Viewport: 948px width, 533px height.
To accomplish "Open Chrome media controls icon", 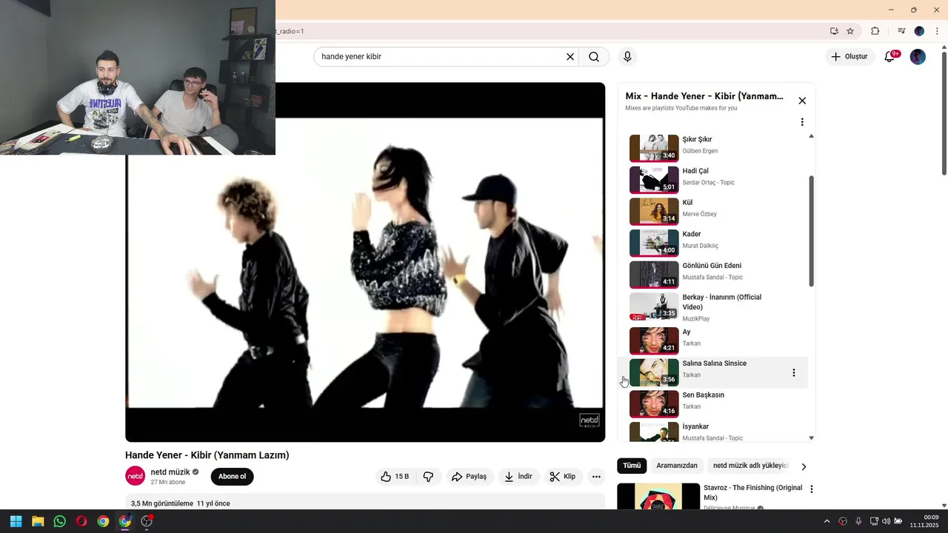I will [901, 31].
